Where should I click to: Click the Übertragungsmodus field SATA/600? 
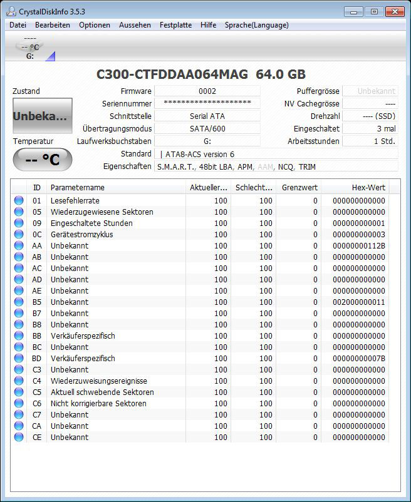point(207,128)
